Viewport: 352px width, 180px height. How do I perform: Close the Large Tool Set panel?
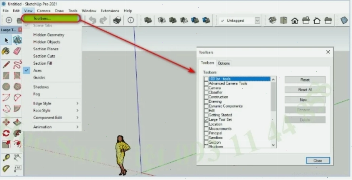coord(20,30)
